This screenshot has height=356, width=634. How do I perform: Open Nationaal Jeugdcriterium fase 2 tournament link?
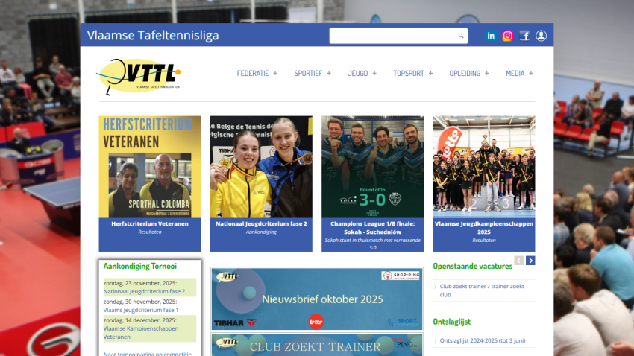click(x=145, y=291)
